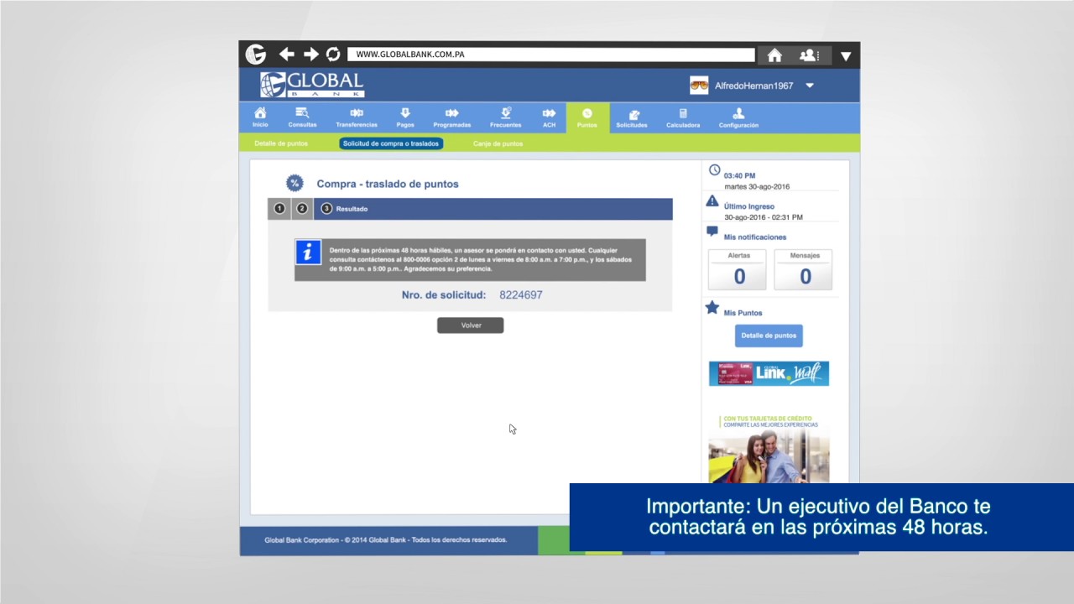The width and height of the screenshot is (1074, 604).
Task: Open the Programadas section
Action: pyautogui.click(x=451, y=117)
